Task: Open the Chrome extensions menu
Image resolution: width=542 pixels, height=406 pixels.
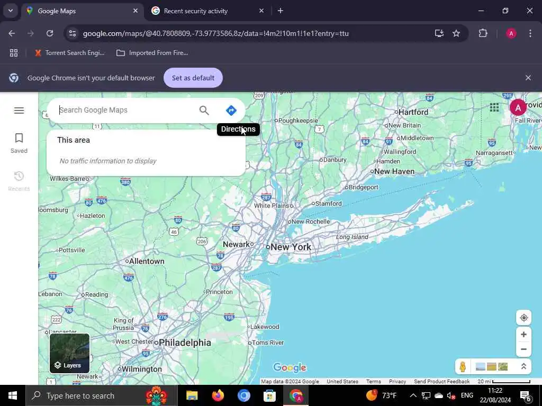Action: pos(483,33)
